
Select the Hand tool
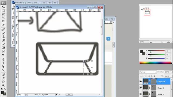[x=3, y=82]
